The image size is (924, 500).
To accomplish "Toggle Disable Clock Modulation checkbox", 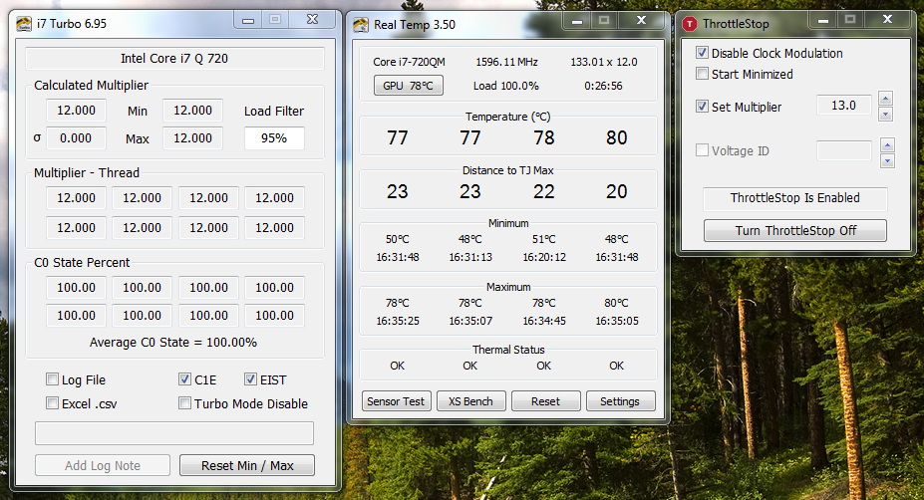I will 702,53.
